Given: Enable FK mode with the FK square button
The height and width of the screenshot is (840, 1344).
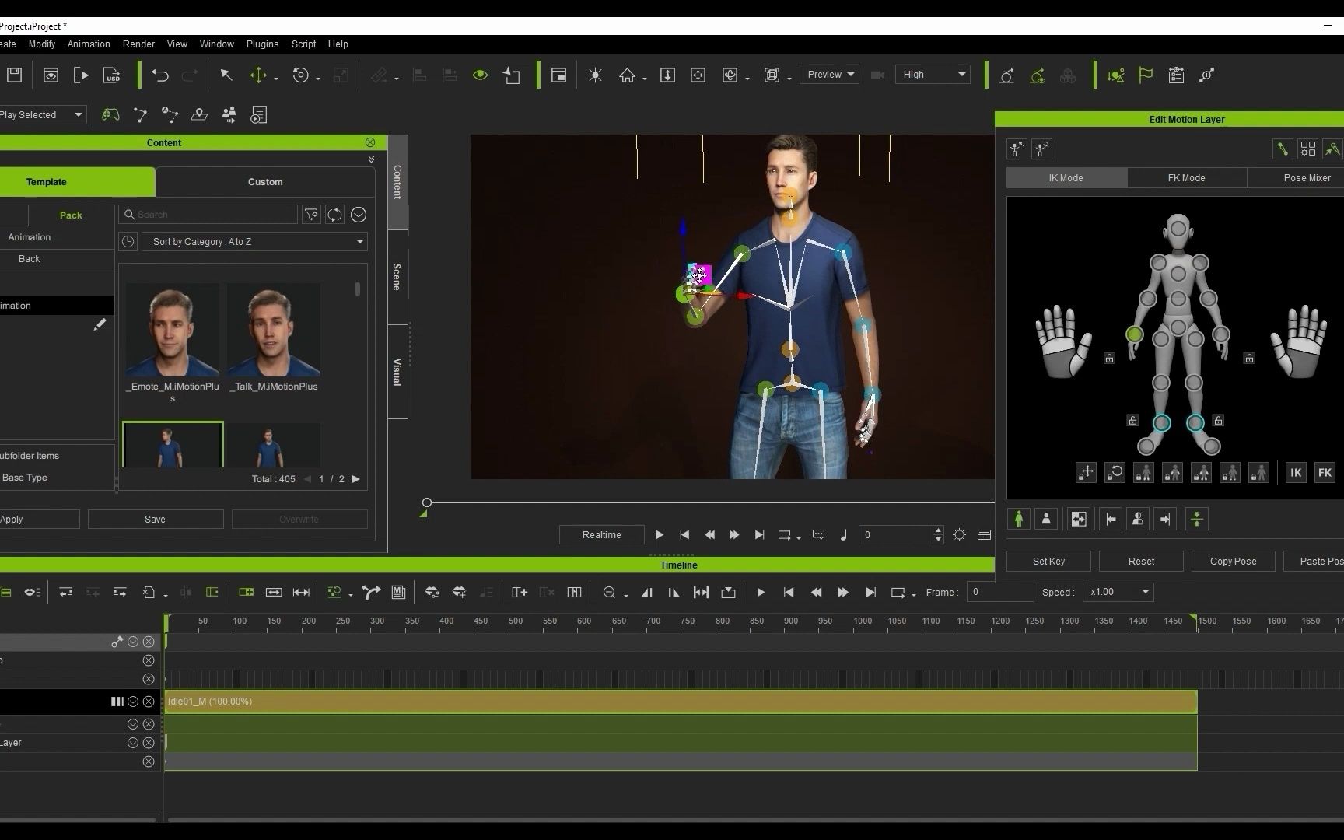Looking at the screenshot, I should [1325, 472].
